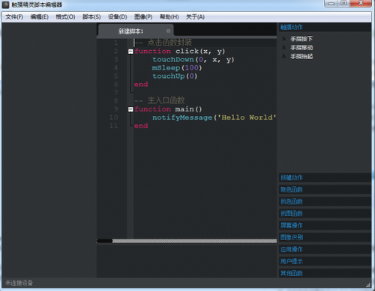Viewport: 375px width, 291px height.
Task: Collapse the click function fold marker
Action: (x=130, y=52)
